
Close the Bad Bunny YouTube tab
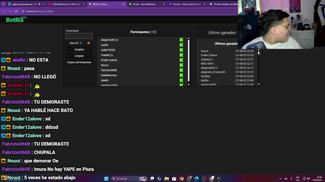pyautogui.click(x=84, y=4)
